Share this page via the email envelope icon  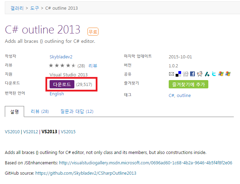coord(171,74)
